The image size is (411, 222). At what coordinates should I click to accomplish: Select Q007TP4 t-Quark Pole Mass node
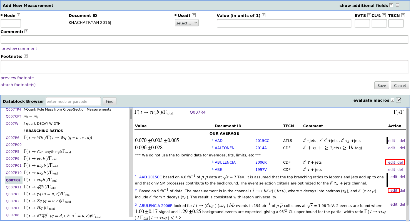13,109
